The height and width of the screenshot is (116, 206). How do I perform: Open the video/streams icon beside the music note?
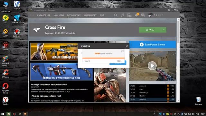[x=129, y=15]
